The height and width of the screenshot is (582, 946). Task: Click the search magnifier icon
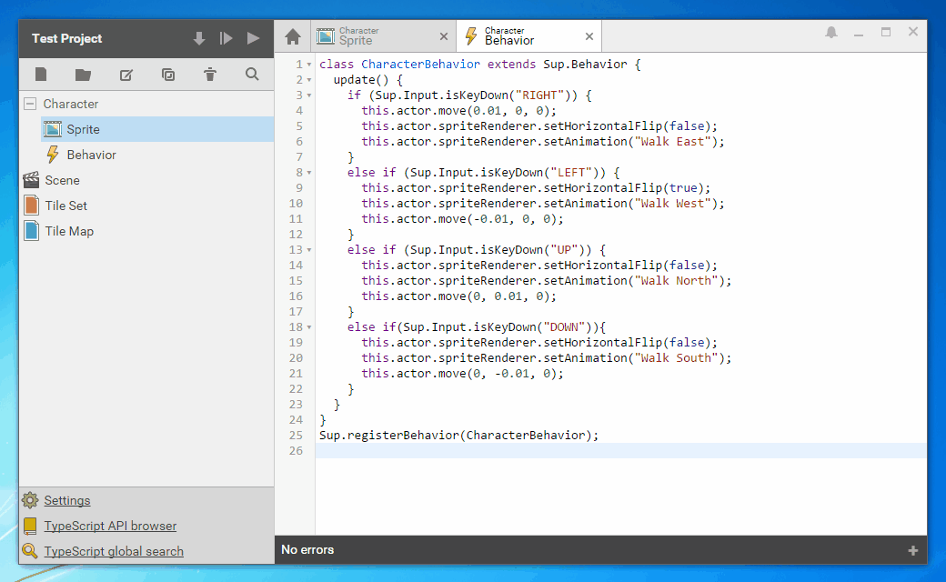pos(252,75)
